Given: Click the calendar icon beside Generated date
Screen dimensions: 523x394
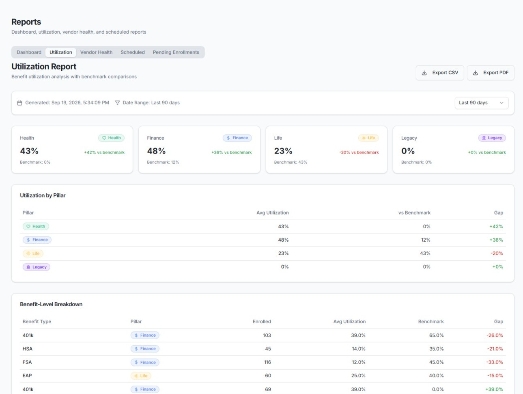Looking at the screenshot, I should 19,103.
